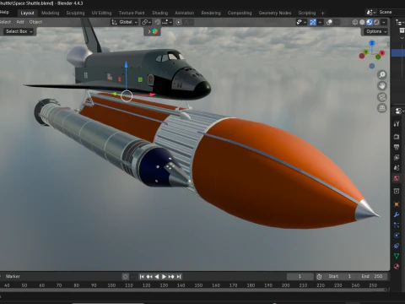Click the End frame 250 field
The image size is (405, 304).
click(372, 276)
